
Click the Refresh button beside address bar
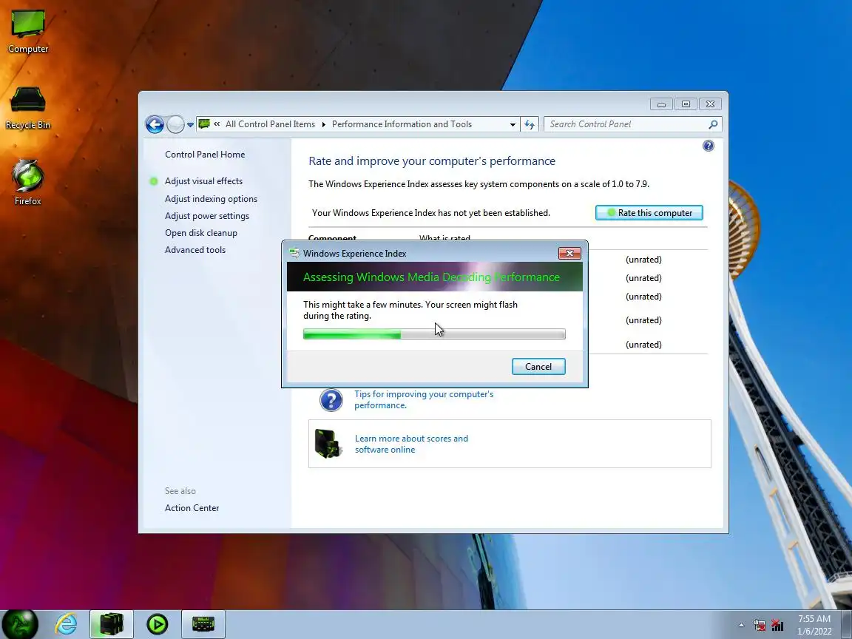[530, 124]
